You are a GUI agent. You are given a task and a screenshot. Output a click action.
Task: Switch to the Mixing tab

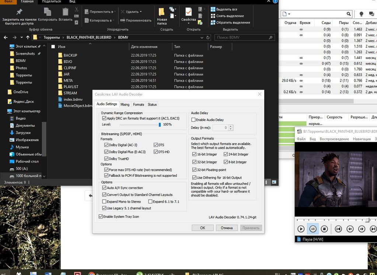click(125, 104)
